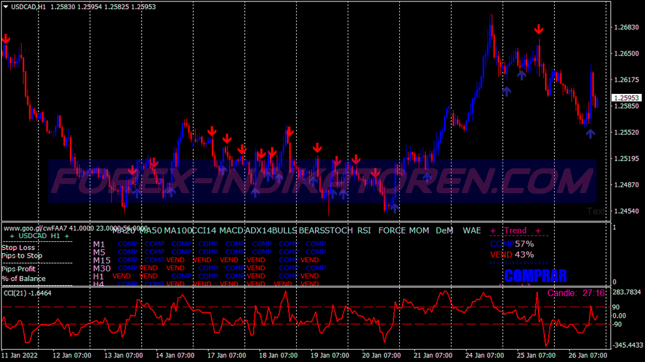The image size is (645, 362).
Task: Click the Trend header in the signal panel
Action: (x=515, y=230)
